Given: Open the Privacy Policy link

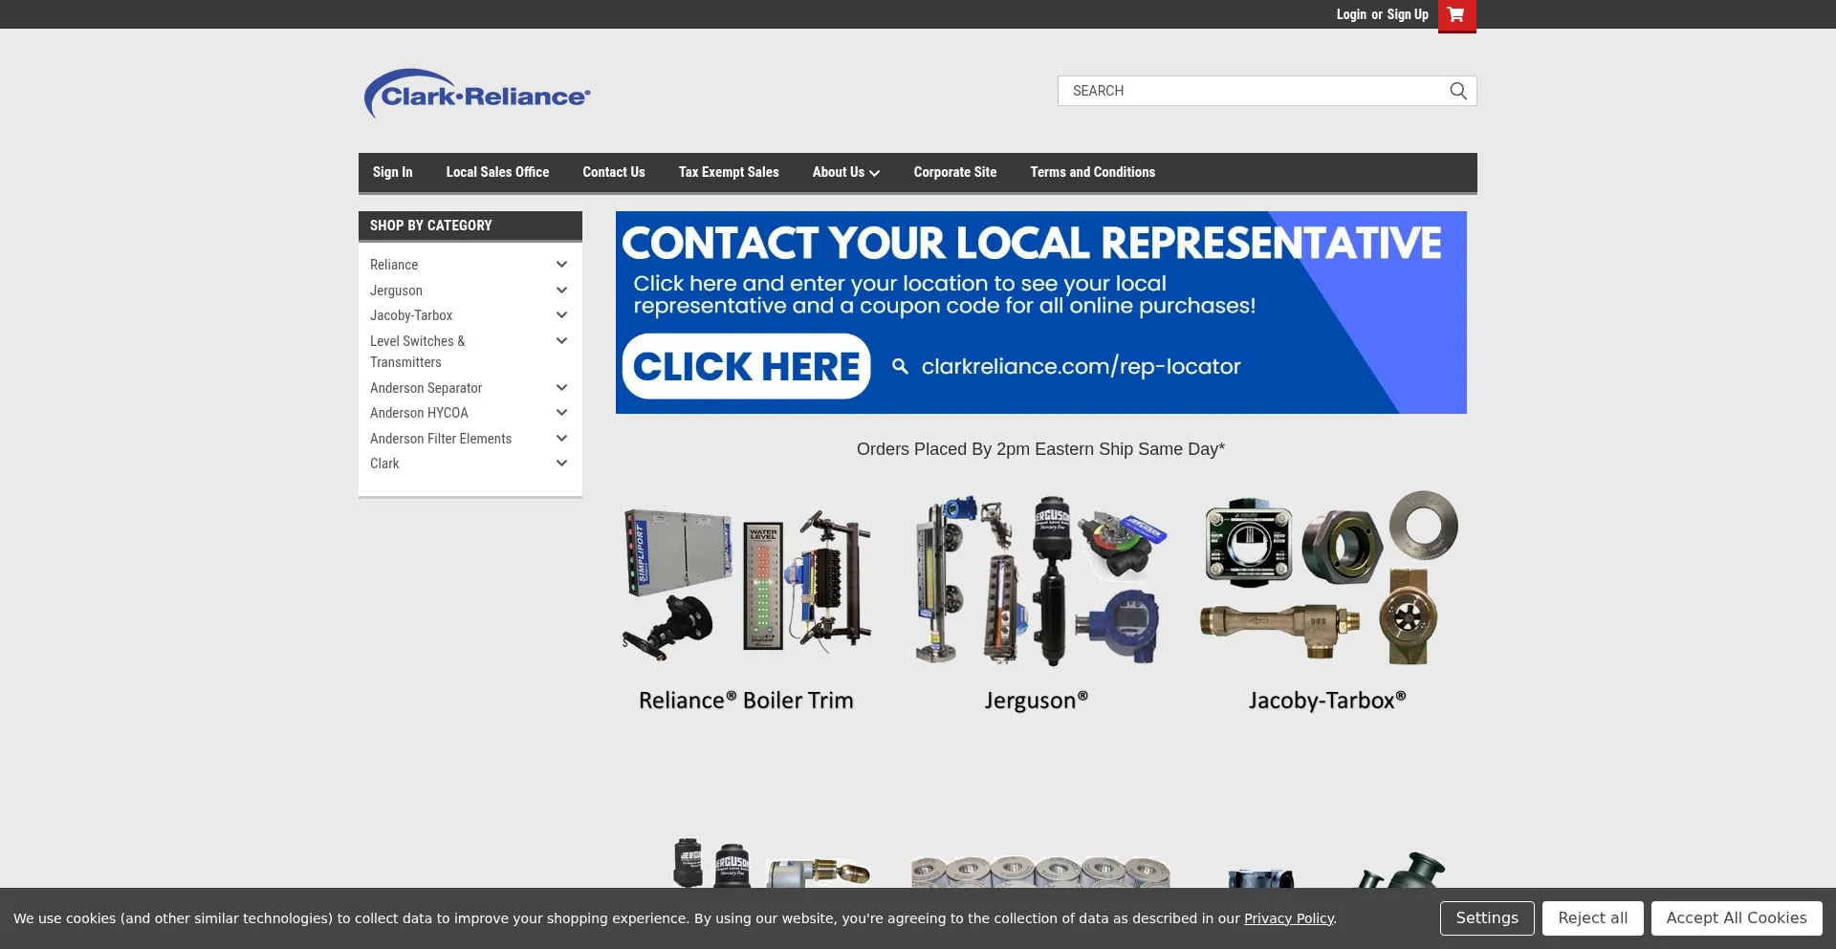Looking at the screenshot, I should pos(1288,918).
